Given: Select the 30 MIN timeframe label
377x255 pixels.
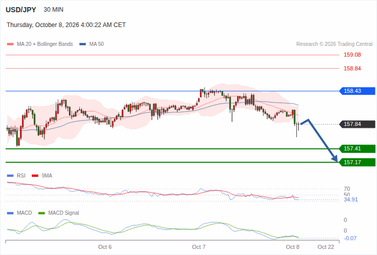Looking at the screenshot, I should (54, 10).
